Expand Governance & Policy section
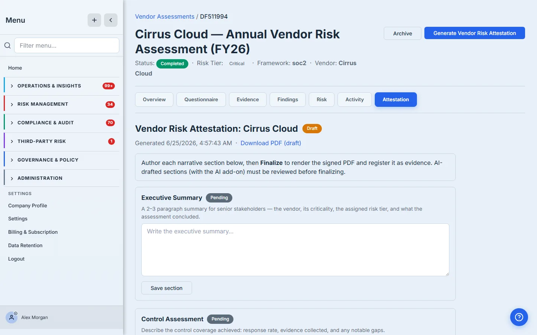This screenshot has width=537, height=335. coord(62,160)
